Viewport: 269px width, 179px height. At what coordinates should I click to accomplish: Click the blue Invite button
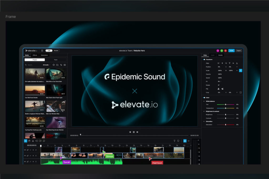coord(231,51)
